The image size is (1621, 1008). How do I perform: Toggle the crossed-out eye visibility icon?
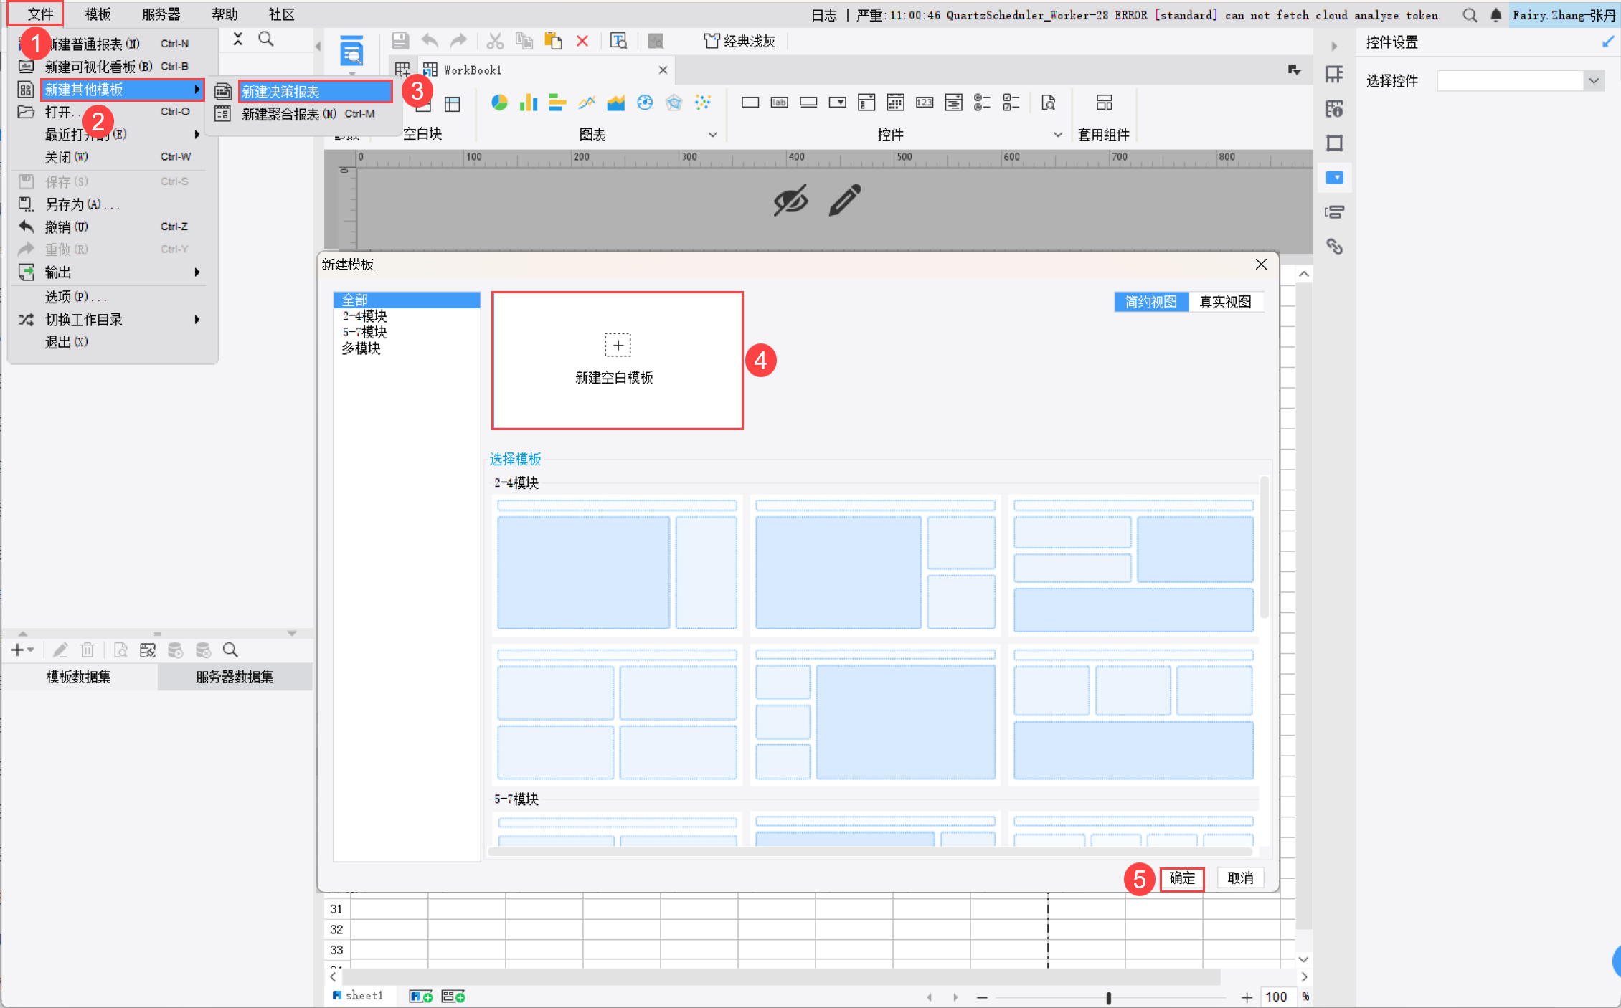click(790, 200)
